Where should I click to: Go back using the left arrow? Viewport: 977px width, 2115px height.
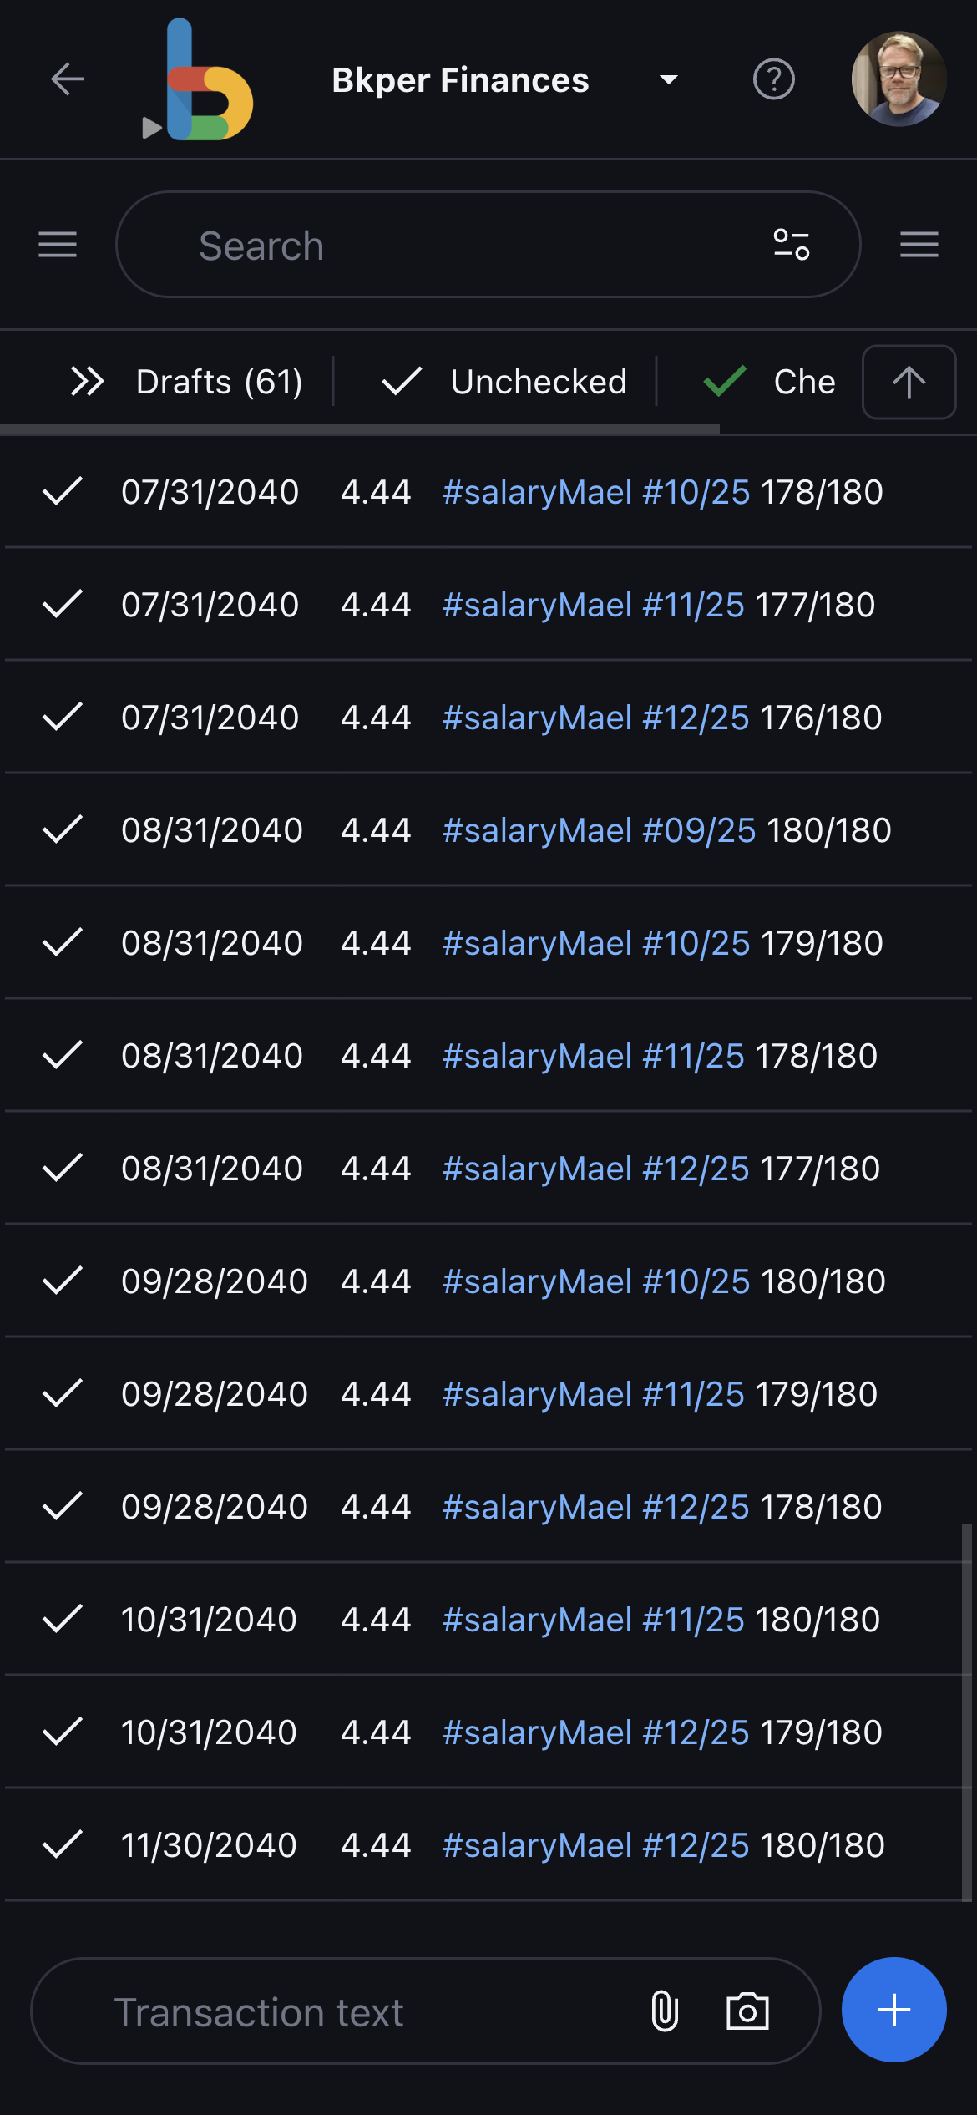click(68, 79)
